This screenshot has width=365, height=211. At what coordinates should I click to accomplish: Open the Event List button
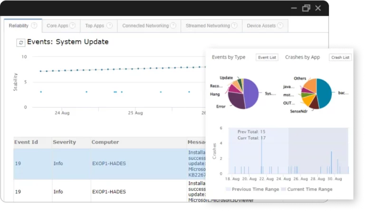(267, 57)
